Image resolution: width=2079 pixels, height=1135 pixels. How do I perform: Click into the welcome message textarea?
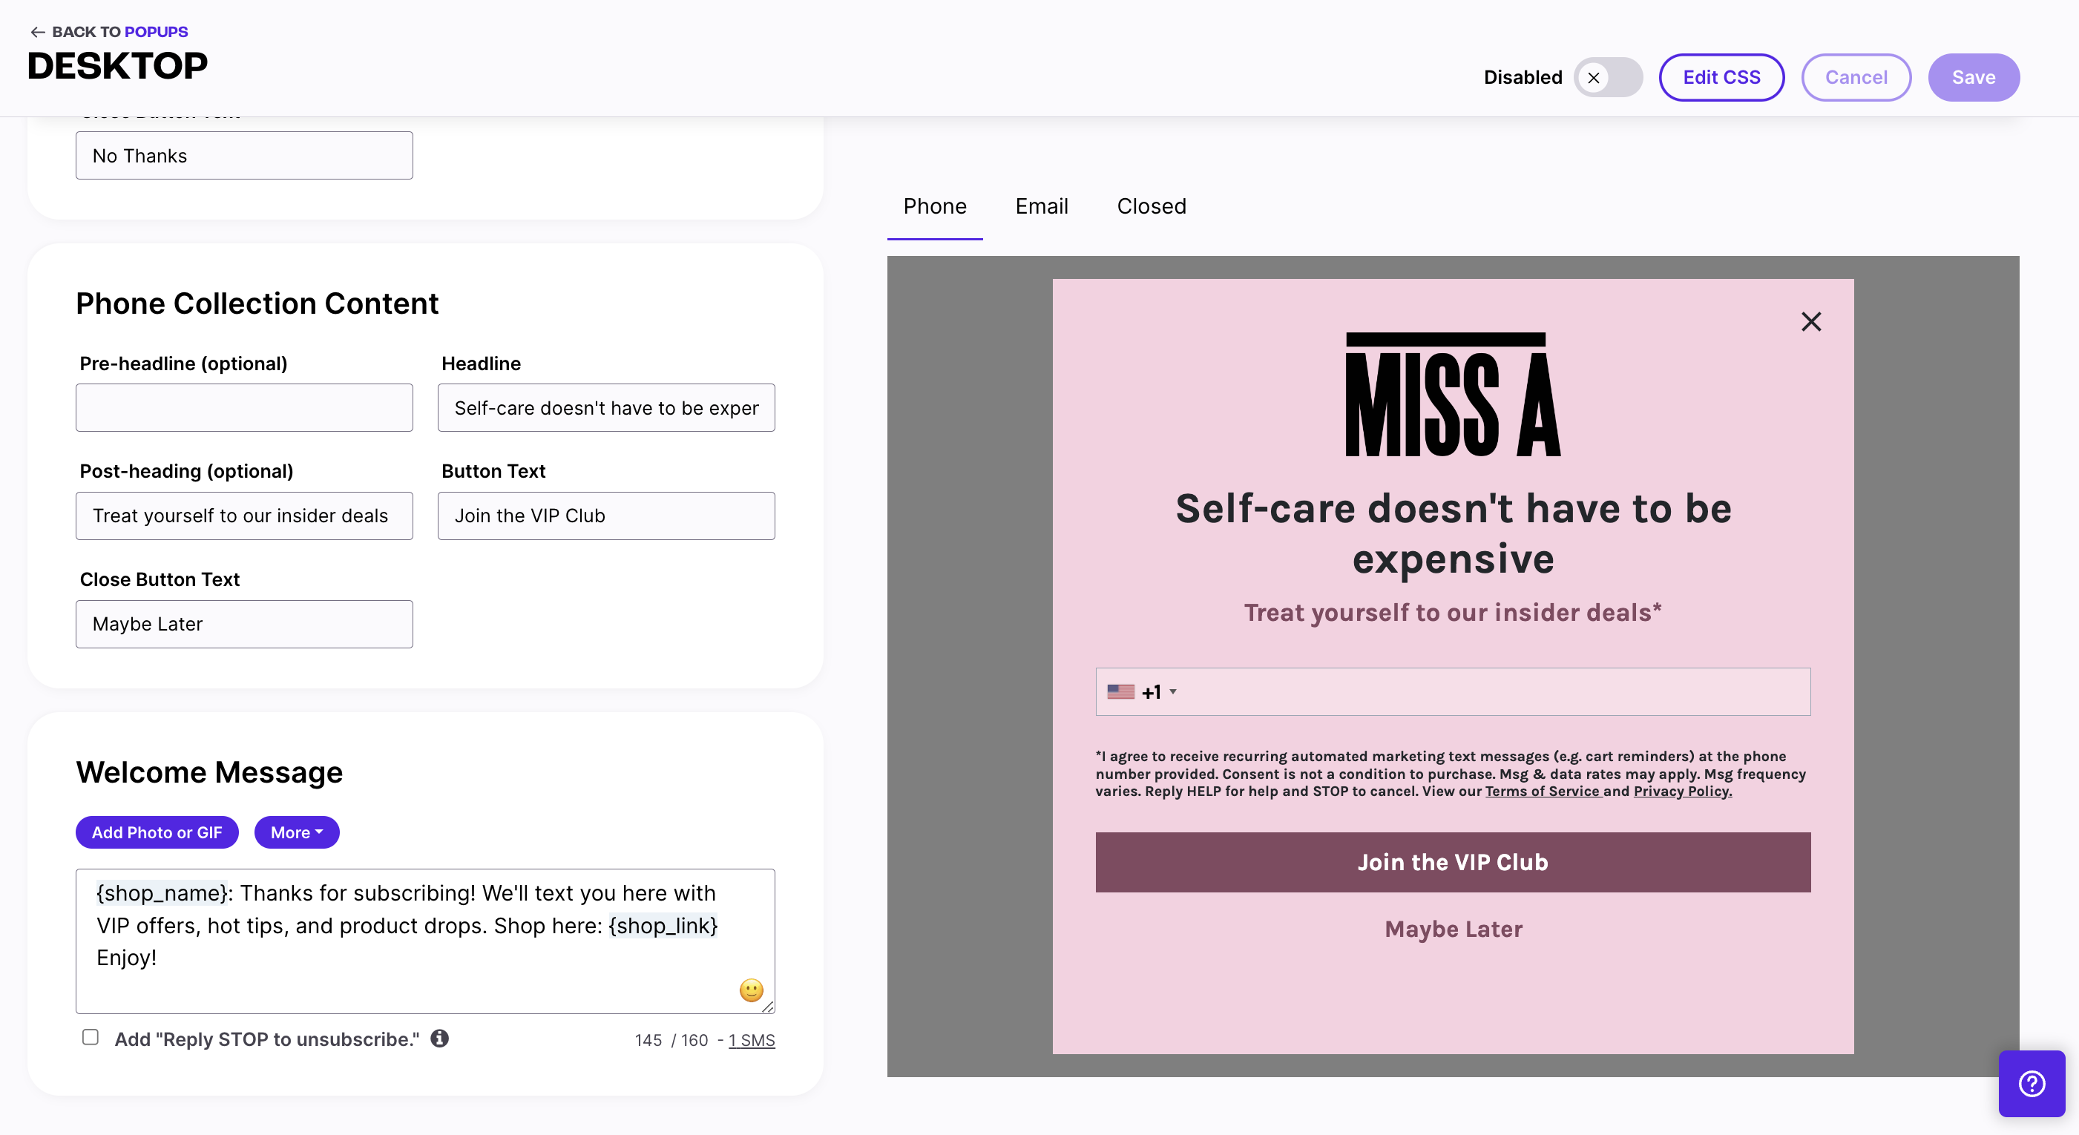point(425,941)
